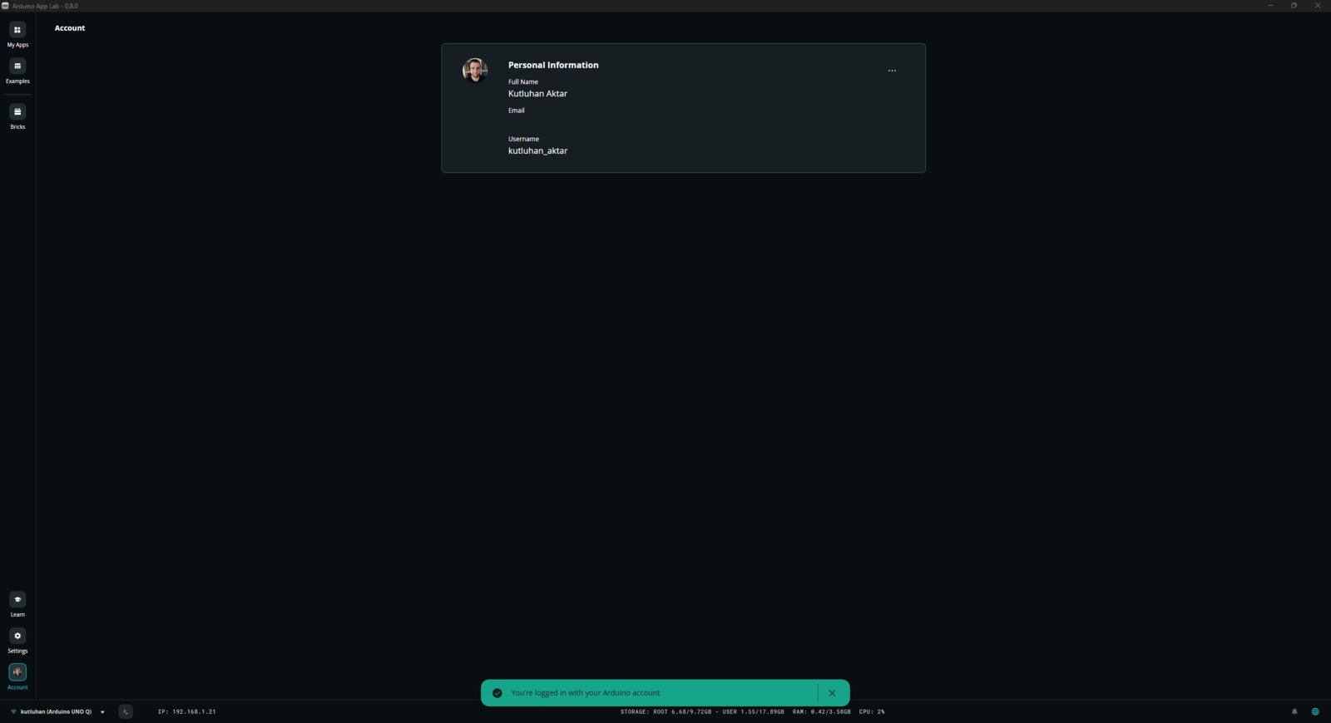Open My Apps in the sidebar

pos(17,34)
